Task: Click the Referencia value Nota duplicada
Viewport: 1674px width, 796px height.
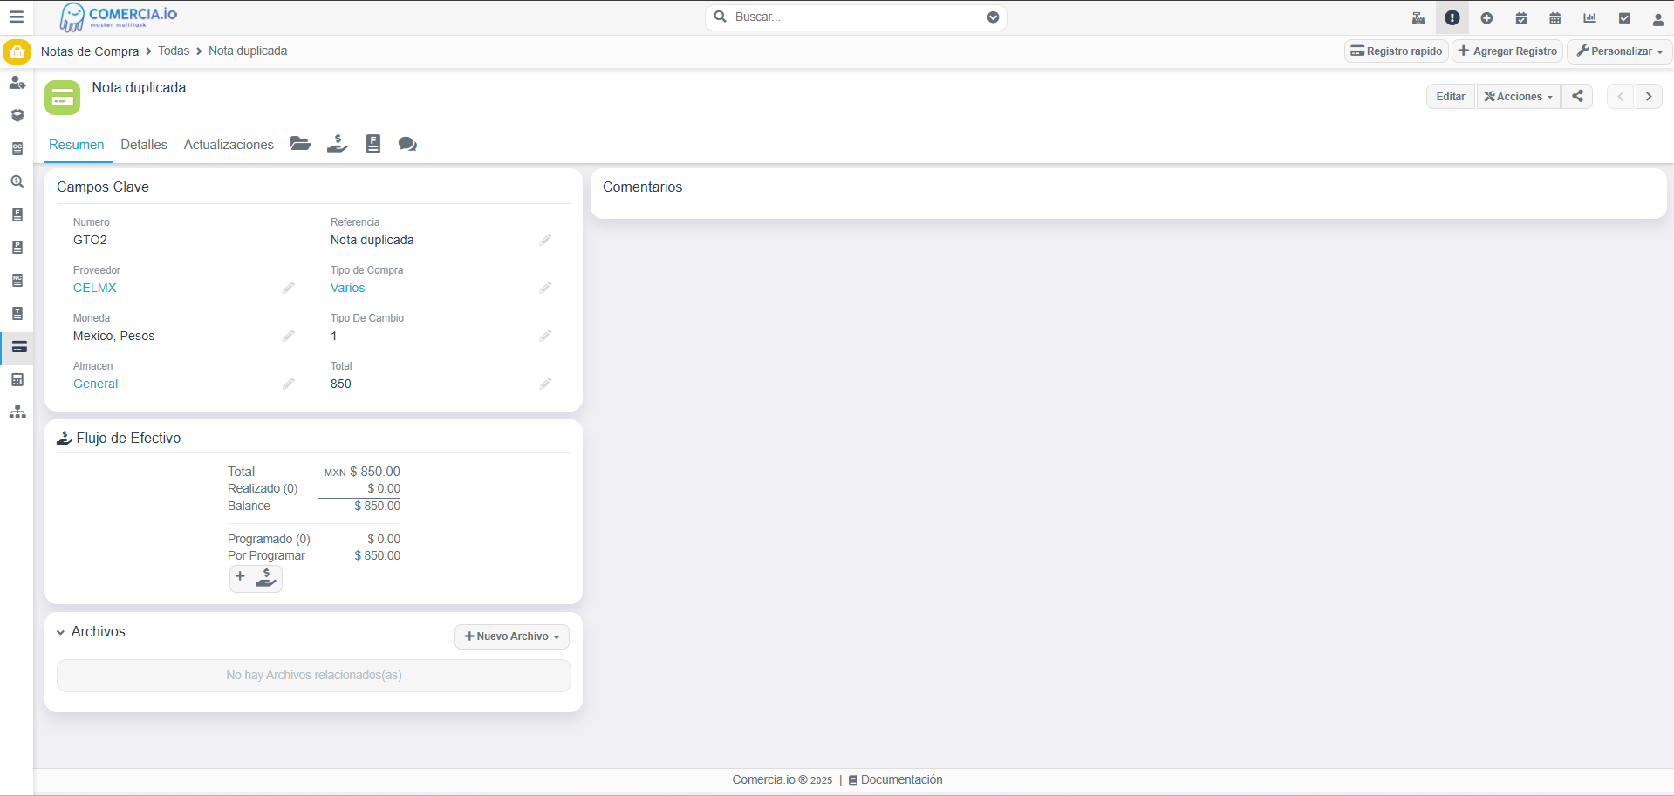Action: [x=372, y=240]
